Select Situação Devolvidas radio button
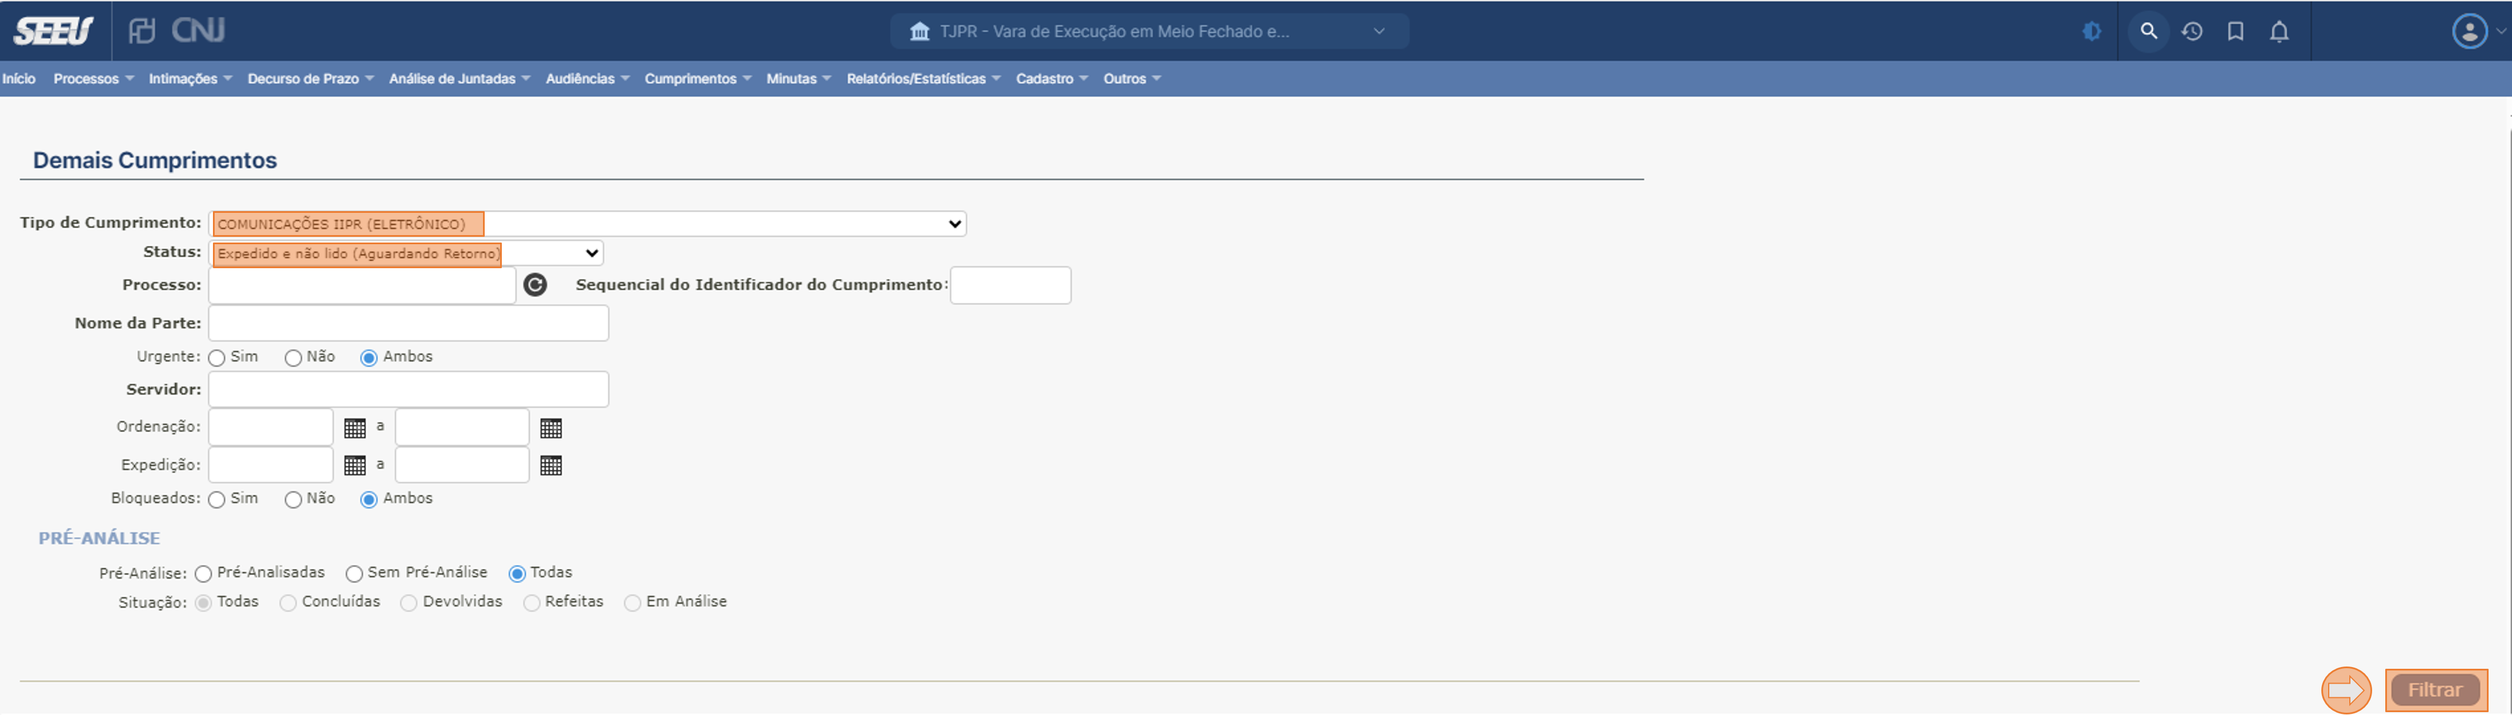The height and width of the screenshot is (715, 2512). point(409,603)
